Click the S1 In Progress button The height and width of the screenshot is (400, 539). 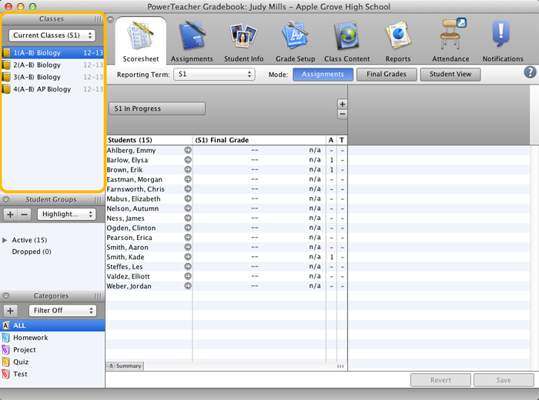coord(157,108)
